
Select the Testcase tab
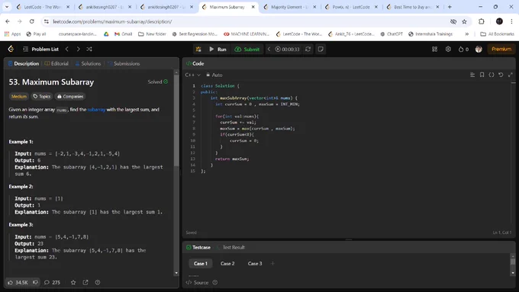tap(198, 247)
